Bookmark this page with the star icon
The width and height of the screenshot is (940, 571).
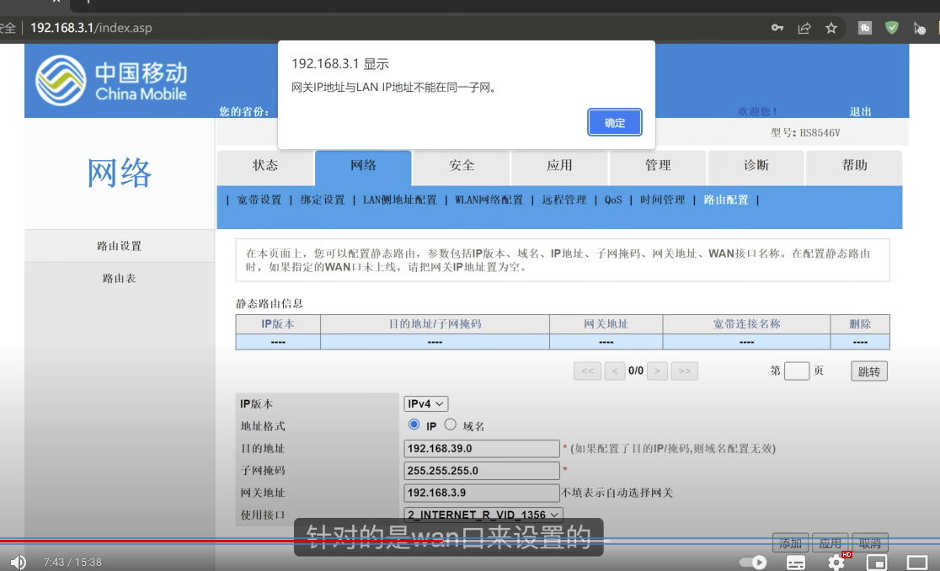tap(831, 28)
